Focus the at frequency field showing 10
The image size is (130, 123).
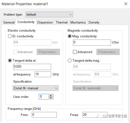[x=43, y=74]
